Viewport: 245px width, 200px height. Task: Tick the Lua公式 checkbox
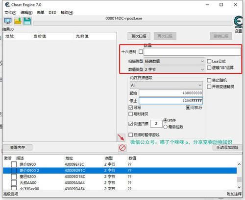coord(209,61)
